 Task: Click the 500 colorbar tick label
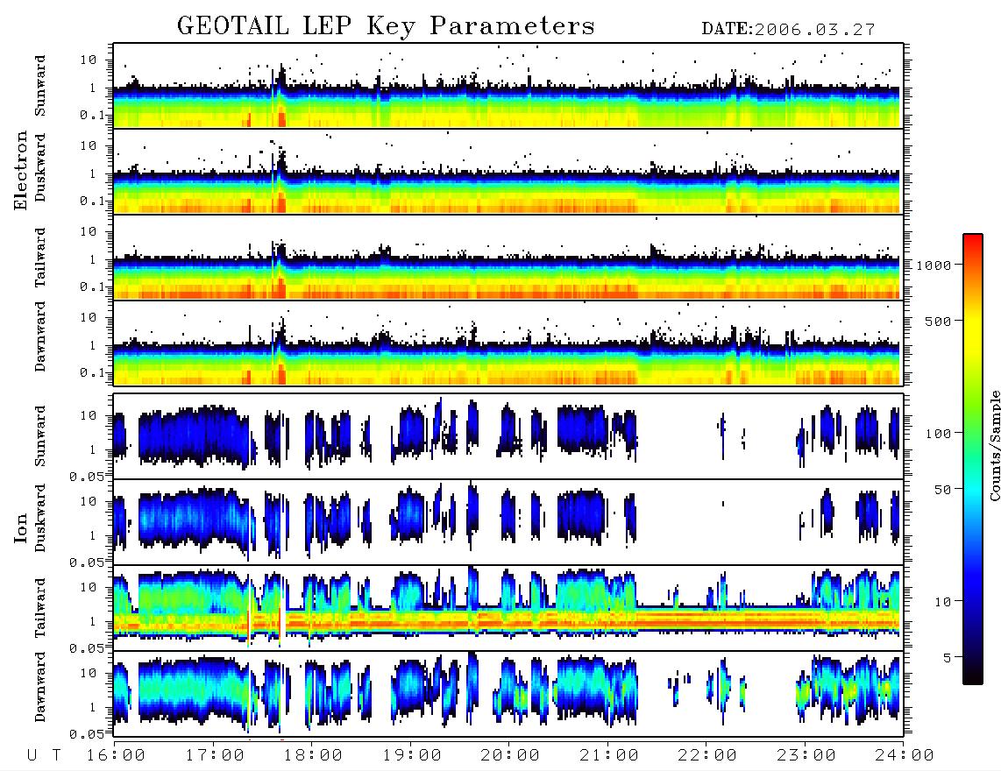(x=938, y=321)
